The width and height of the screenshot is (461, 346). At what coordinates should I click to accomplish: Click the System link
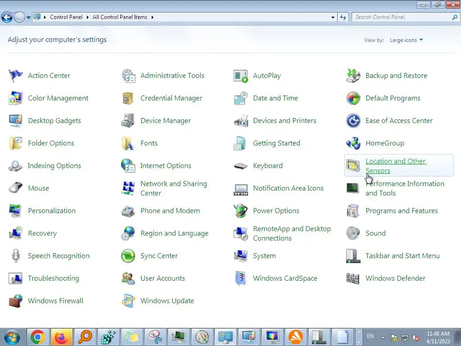point(264,256)
